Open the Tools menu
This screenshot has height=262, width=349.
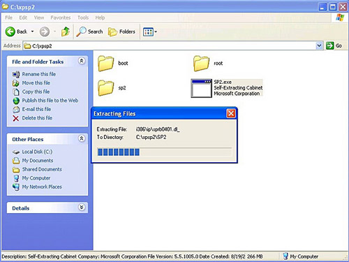83,17
